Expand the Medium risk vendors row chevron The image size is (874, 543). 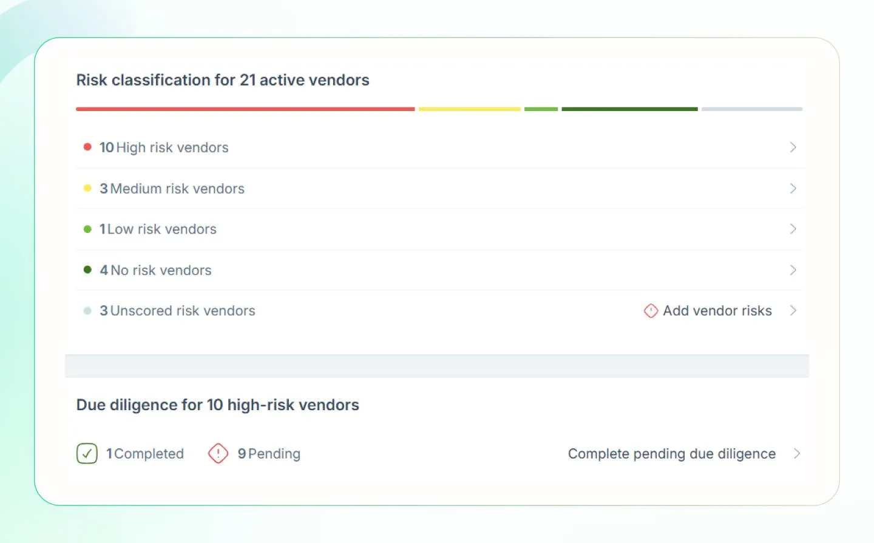point(793,188)
